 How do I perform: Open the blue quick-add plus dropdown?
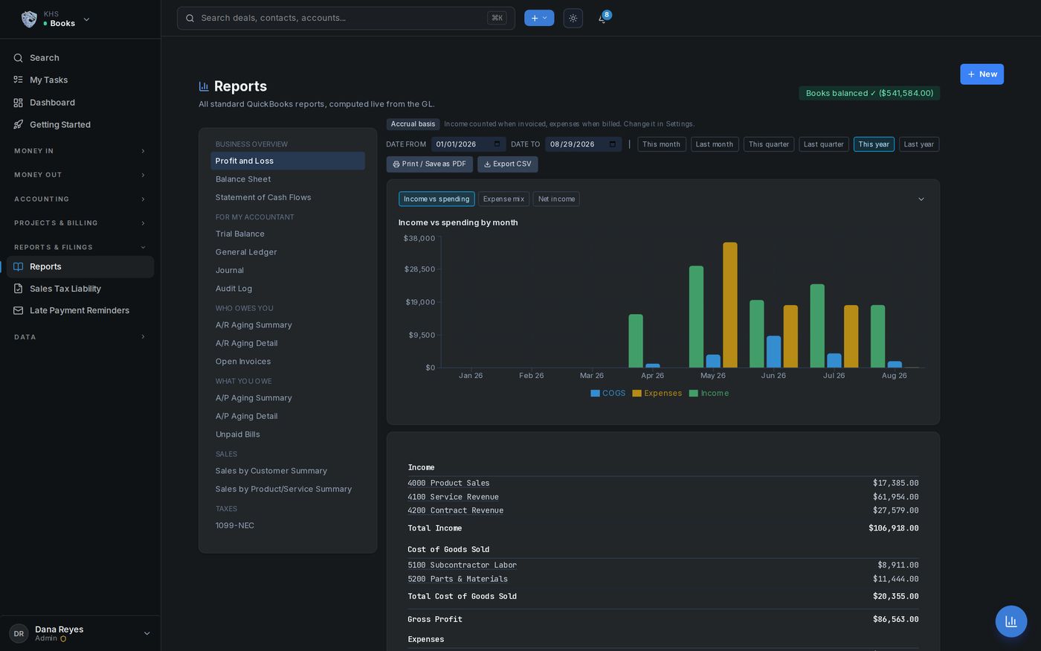(539, 18)
